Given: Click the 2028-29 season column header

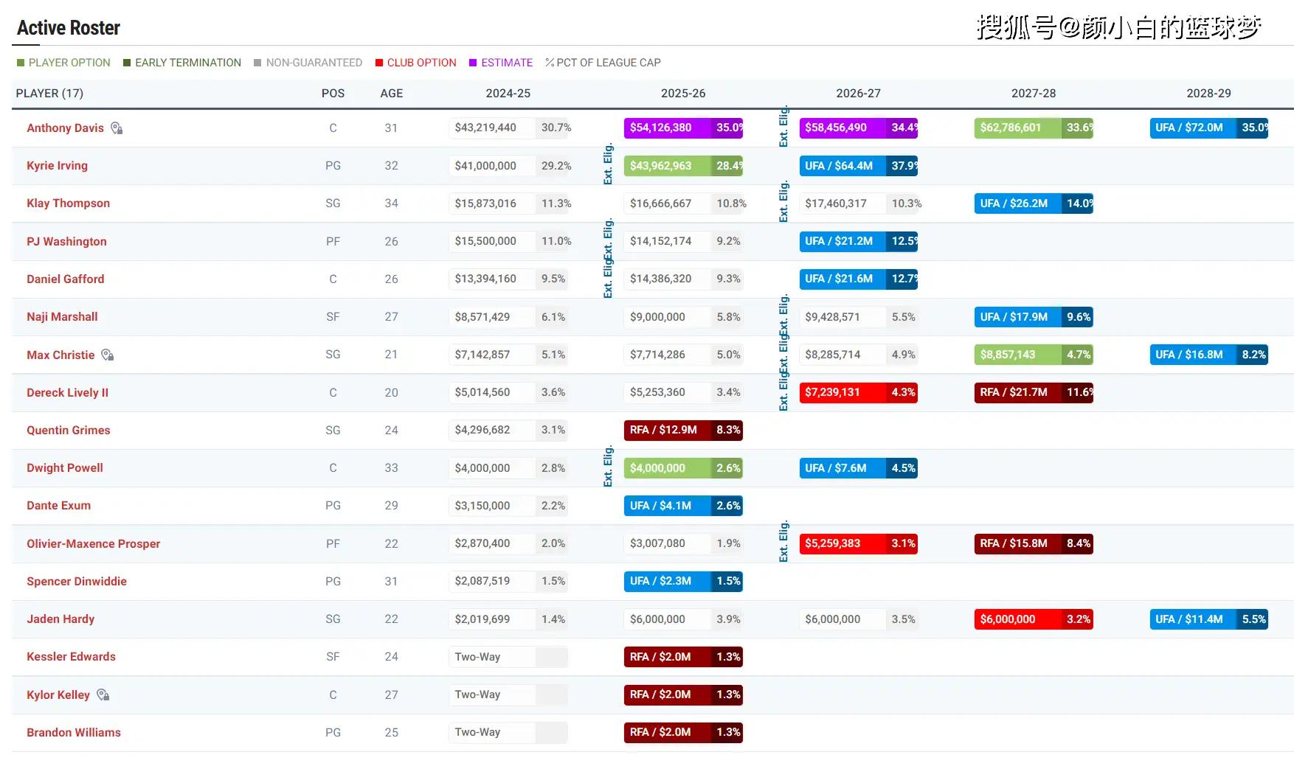Looking at the screenshot, I should 1208,94.
